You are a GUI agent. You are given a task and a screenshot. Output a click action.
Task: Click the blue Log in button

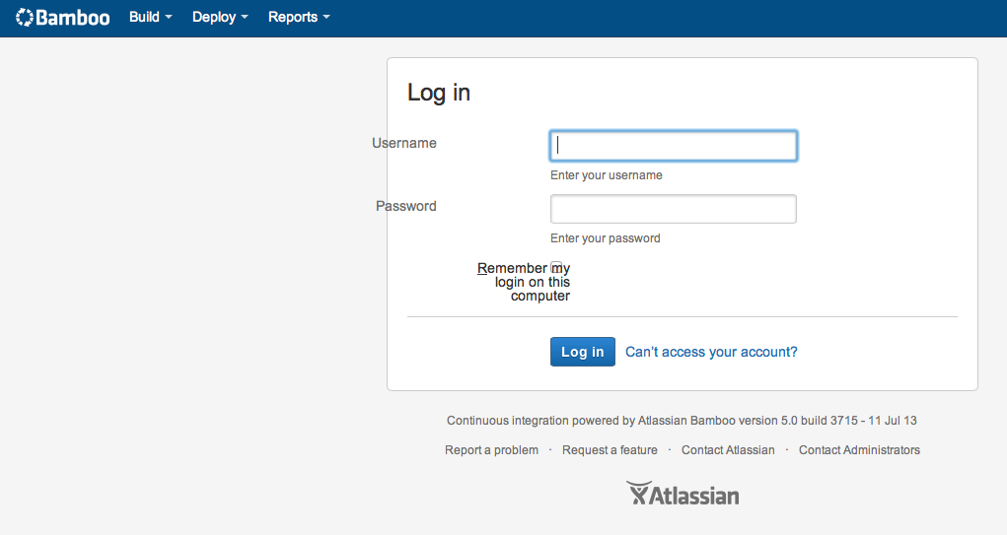583,352
